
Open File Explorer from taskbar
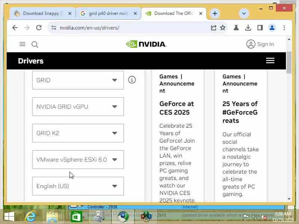52,217
